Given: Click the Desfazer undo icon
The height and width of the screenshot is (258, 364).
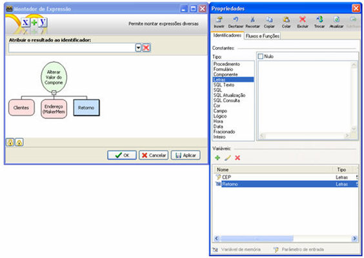Looking at the screenshot, I should point(236,19).
